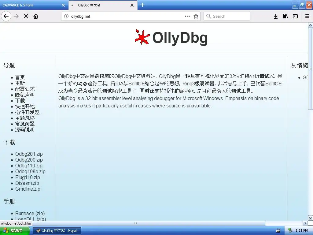Download Plug110.zip
Screen dimensions: 313x235
(28, 177)
